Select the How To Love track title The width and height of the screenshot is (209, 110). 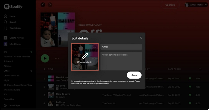[x=63, y=94]
